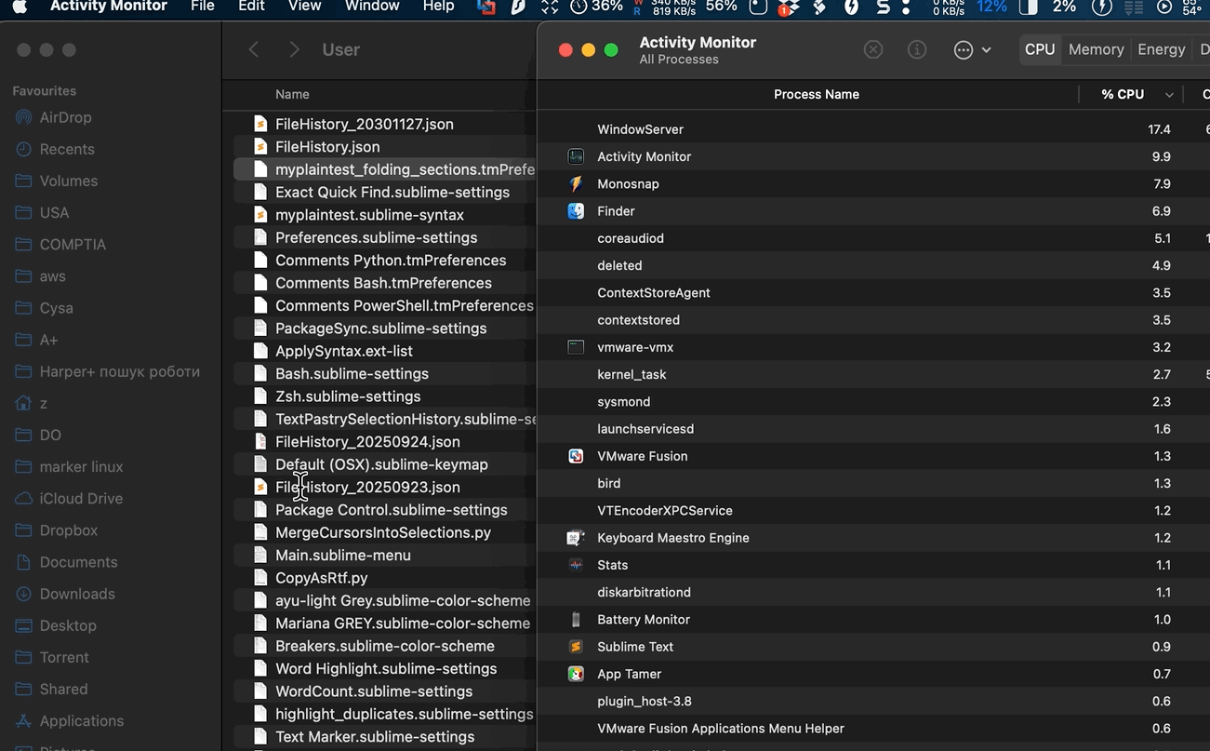The height and width of the screenshot is (751, 1210).
Task: Click the stop process X icon
Action: pos(872,50)
